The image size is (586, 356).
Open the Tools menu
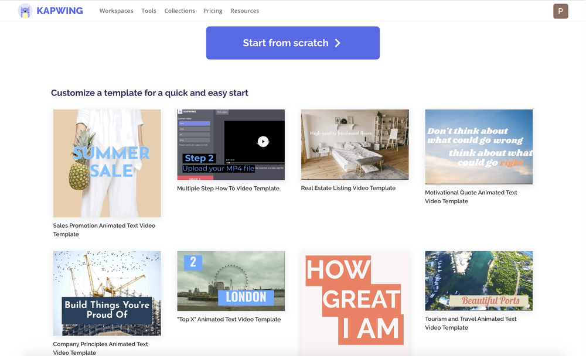click(148, 11)
